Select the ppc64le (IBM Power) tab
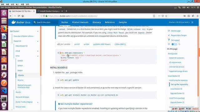This screenshot has width=200, height=112. click(x=102, y=44)
